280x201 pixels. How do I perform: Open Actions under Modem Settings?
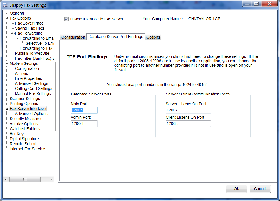click(x=22, y=73)
